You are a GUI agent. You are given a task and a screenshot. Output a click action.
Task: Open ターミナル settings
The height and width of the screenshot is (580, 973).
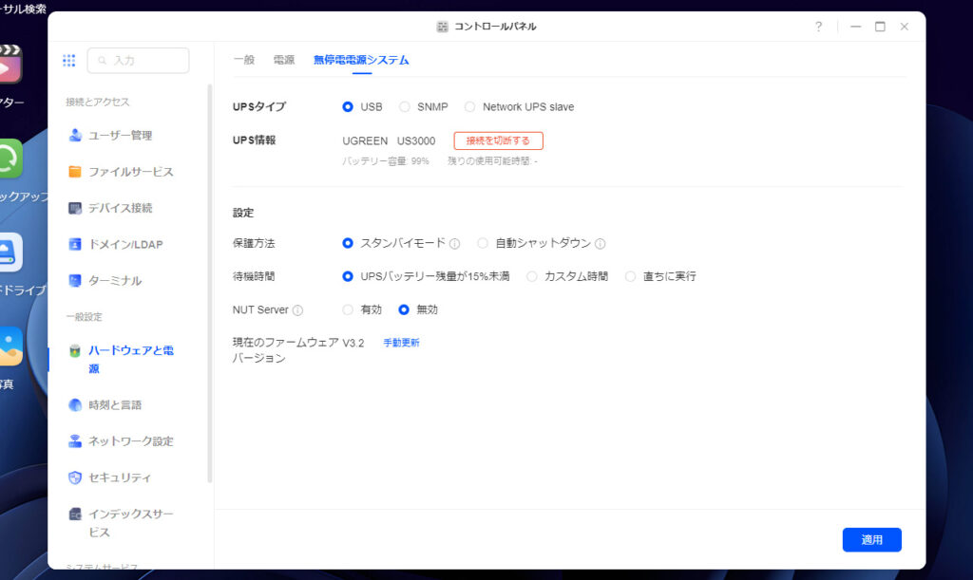pos(114,281)
